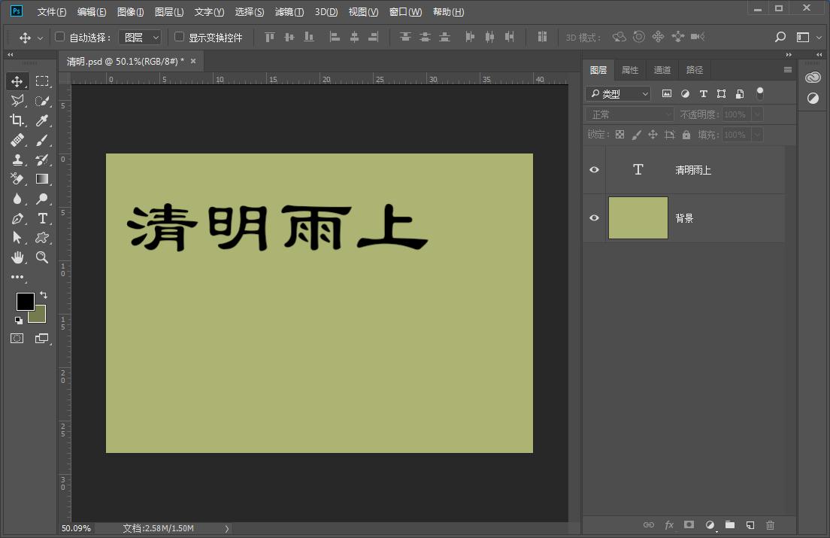Open the 滤镜 menu
Screen dimensions: 830x538
tap(289, 11)
